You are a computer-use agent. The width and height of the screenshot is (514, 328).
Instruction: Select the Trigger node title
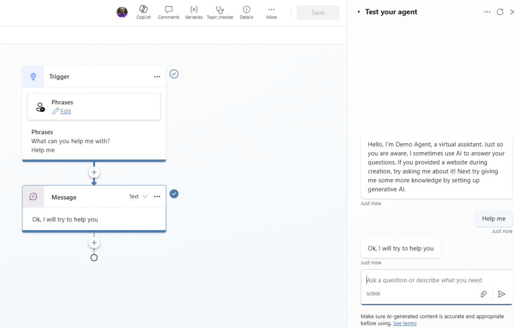[x=59, y=76]
